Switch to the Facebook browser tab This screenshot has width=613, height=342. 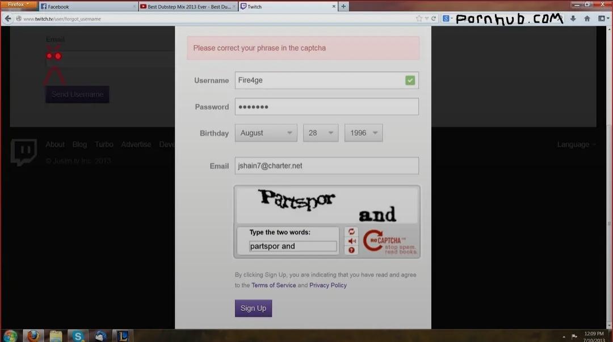(x=88, y=7)
